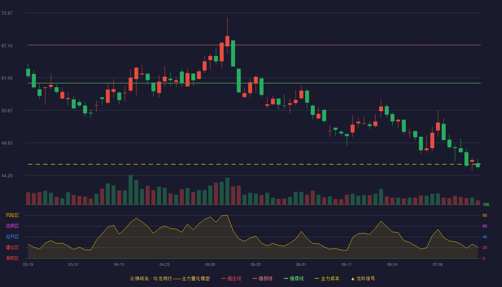This screenshot has width=502, height=287.
Task: Click the 出货区 zone label
Action: 12,226
